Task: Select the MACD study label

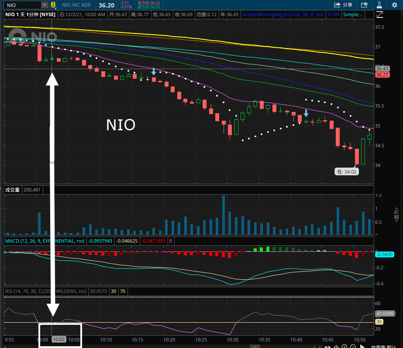Action: 45,241
